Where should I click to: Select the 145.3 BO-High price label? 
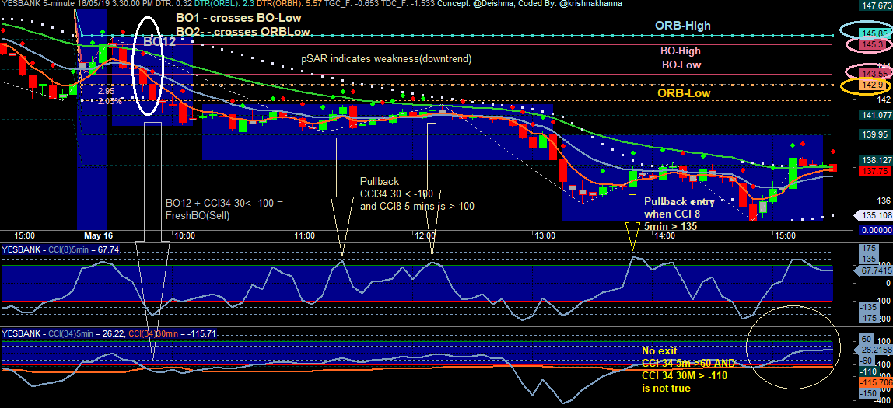[871, 44]
